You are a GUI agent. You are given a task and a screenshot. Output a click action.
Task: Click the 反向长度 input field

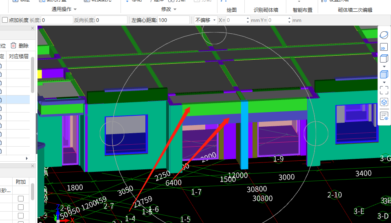tap(111, 20)
